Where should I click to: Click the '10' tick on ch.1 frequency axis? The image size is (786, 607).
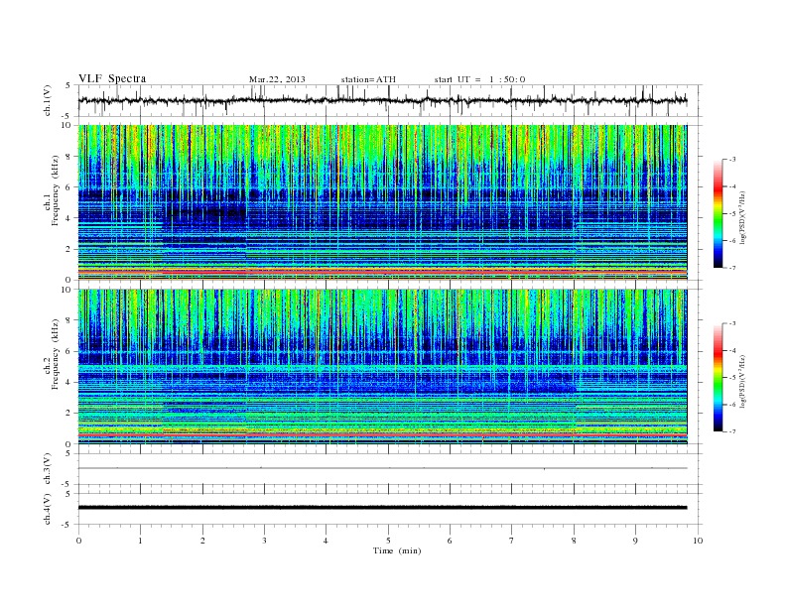click(x=67, y=125)
